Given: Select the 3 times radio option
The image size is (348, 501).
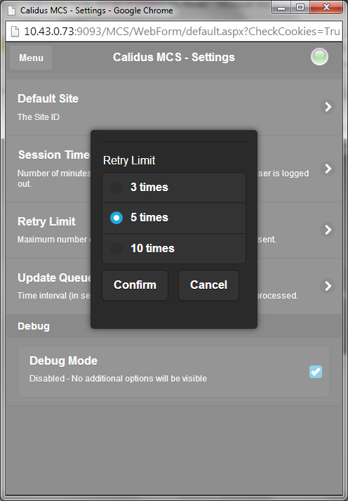Looking at the screenshot, I should (174, 188).
